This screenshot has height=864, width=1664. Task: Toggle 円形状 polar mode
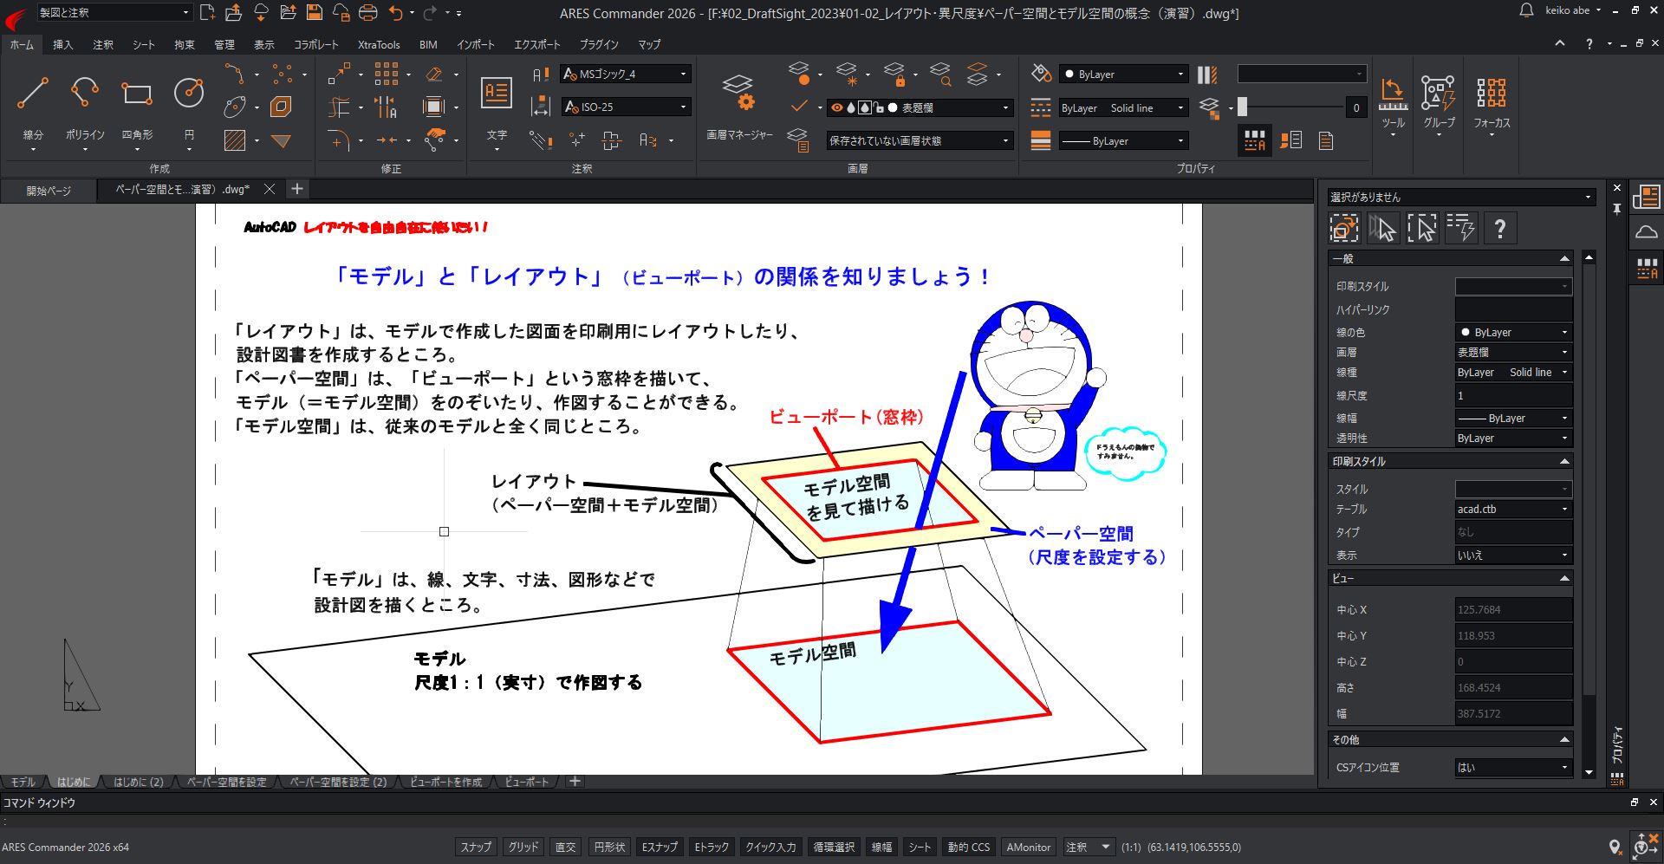[609, 847]
